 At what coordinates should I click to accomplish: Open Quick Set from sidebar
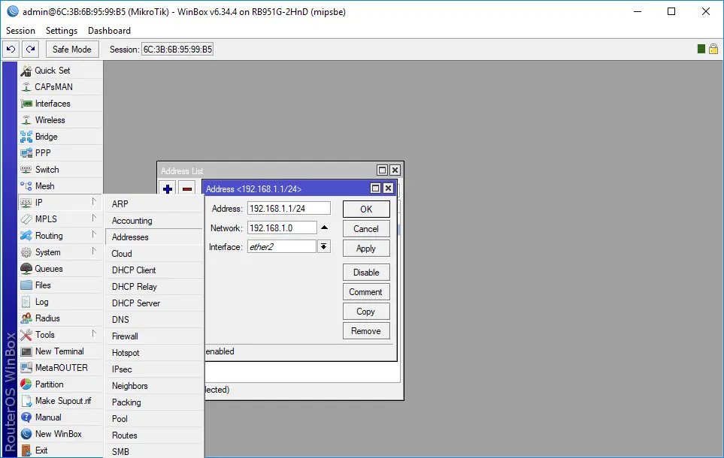click(x=60, y=71)
